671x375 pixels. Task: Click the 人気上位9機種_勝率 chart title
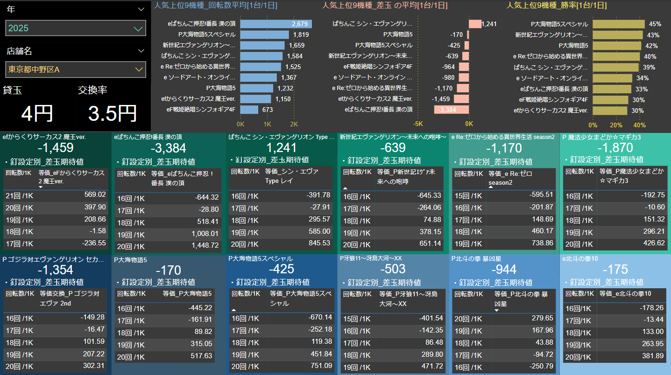(x=557, y=6)
